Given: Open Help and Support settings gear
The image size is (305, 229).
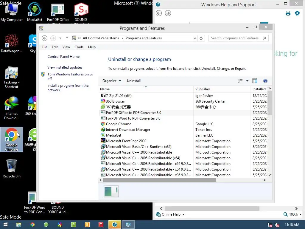Looking at the screenshot, I should (x=297, y=13).
